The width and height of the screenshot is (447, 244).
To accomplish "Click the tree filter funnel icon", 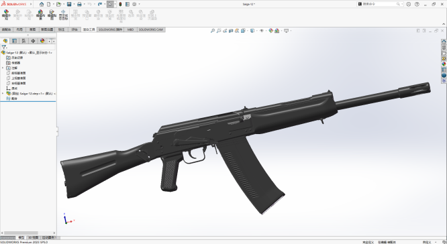I will tap(4, 48).
